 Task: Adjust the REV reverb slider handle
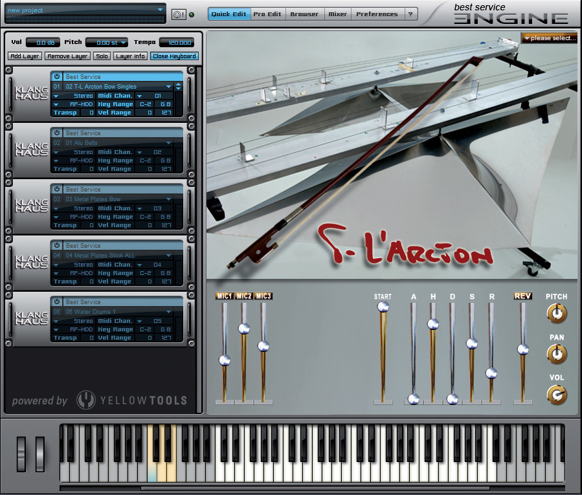(522, 349)
